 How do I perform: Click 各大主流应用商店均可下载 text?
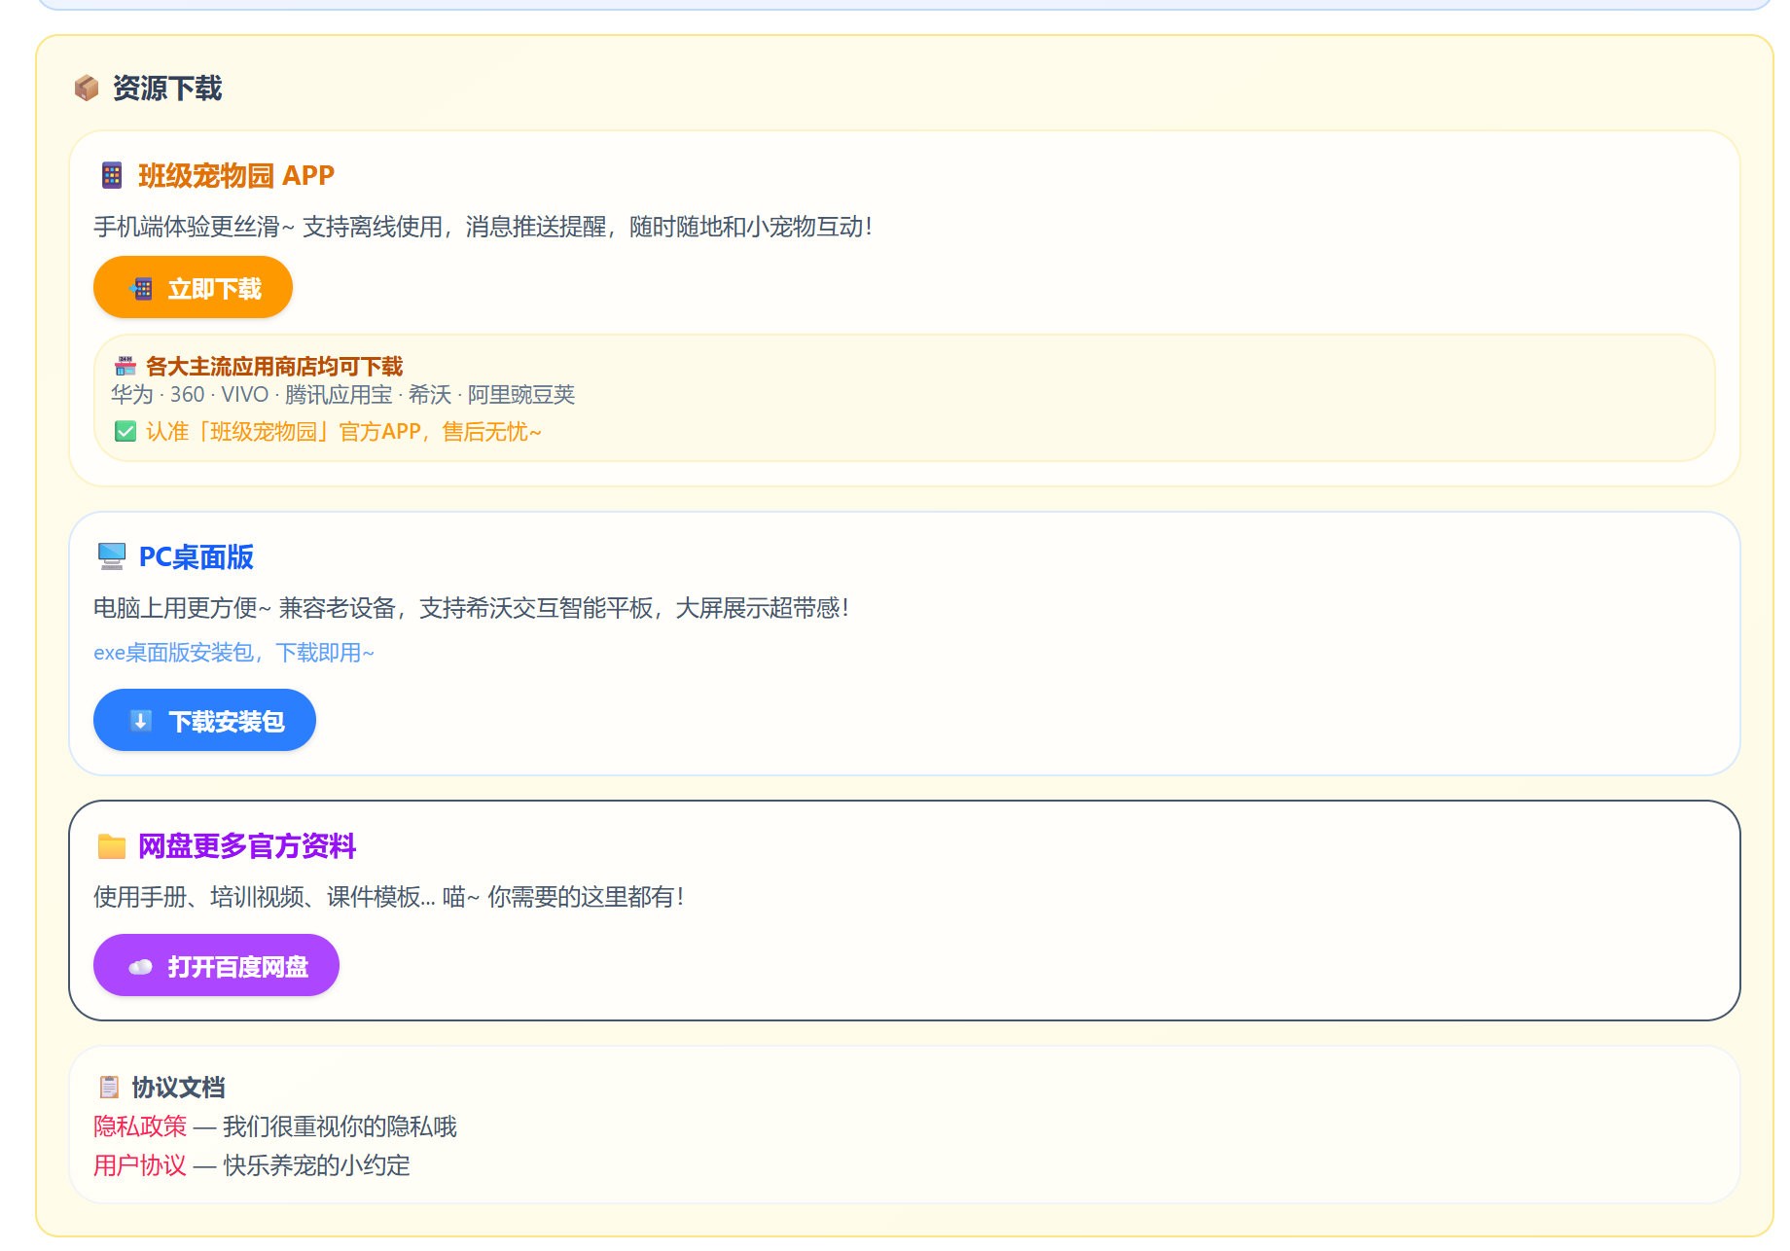274,366
